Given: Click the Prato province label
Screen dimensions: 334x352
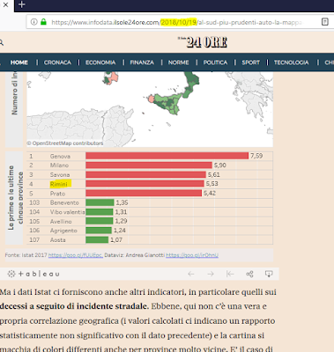Looking at the screenshot, I should [57, 194].
